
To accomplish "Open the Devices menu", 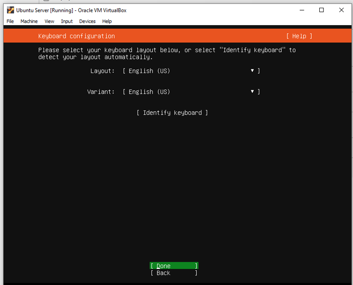I will pos(87,21).
